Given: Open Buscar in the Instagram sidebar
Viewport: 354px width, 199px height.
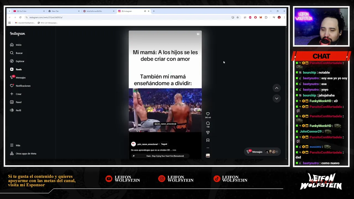Looking at the screenshot, I should point(16,53).
